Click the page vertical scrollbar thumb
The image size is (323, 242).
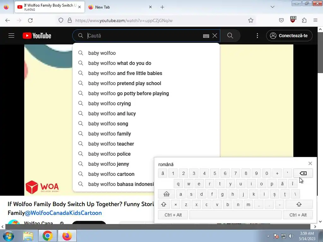pyautogui.click(x=320, y=53)
